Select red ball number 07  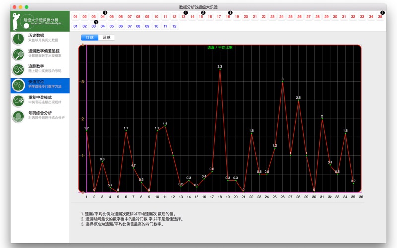point(130,17)
